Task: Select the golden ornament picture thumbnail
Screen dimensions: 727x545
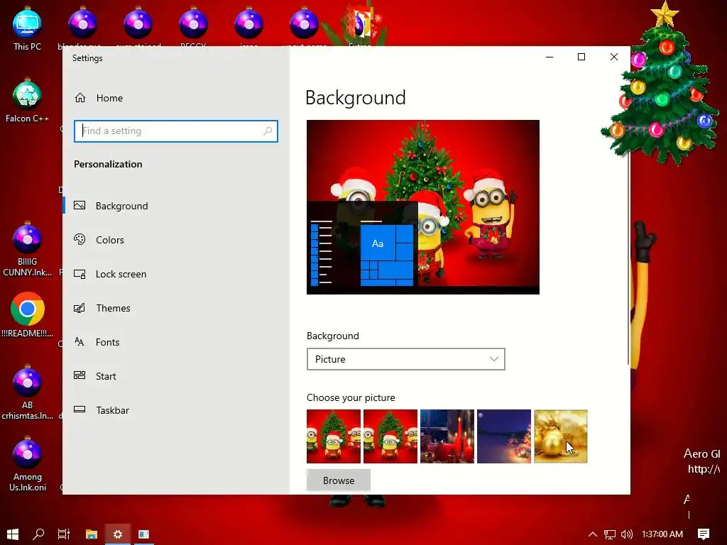Action: 561,436
